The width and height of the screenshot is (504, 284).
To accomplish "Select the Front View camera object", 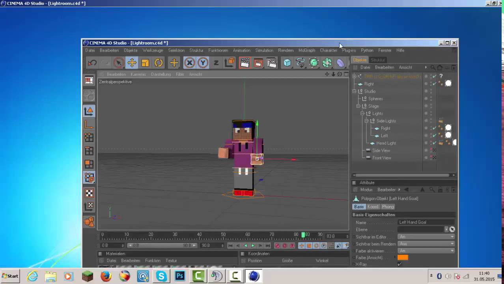I will pos(382,158).
